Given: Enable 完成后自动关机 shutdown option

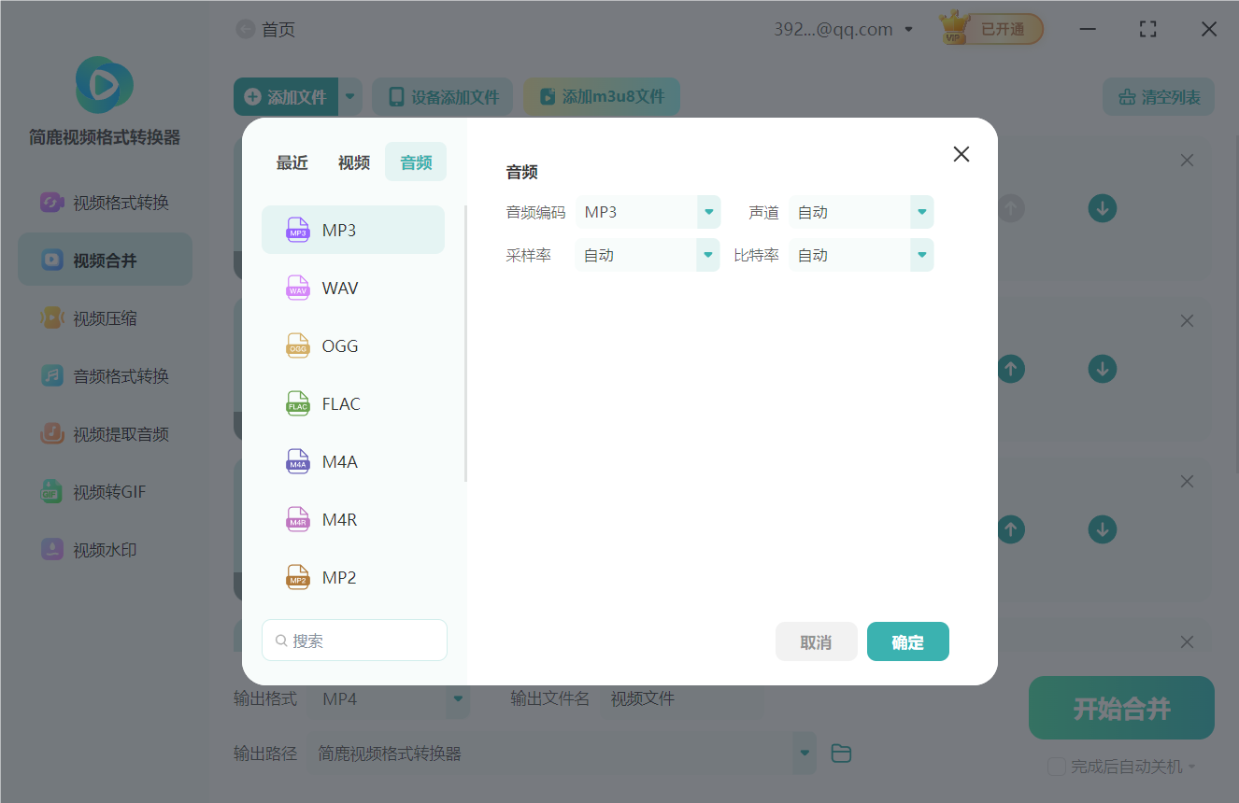Looking at the screenshot, I should point(1057,767).
